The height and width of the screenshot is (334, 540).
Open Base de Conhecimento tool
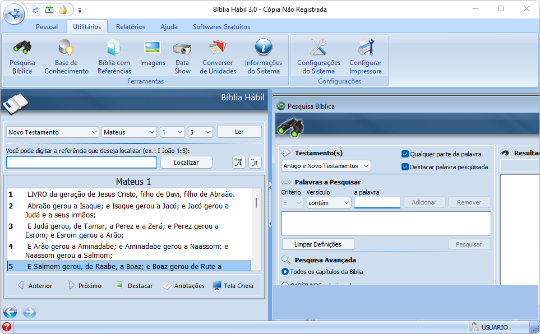pos(66,57)
